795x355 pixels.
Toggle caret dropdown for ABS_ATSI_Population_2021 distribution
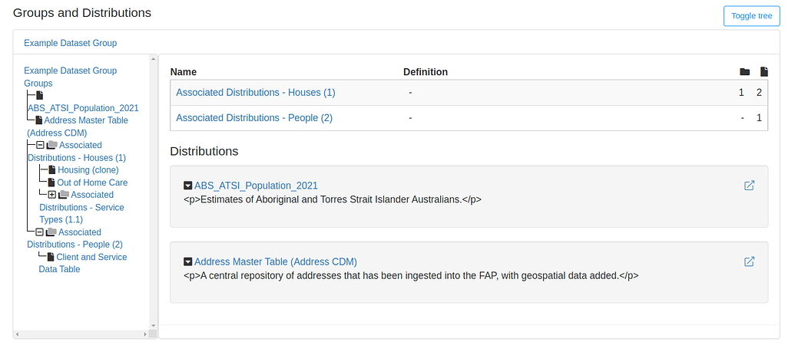click(x=188, y=186)
